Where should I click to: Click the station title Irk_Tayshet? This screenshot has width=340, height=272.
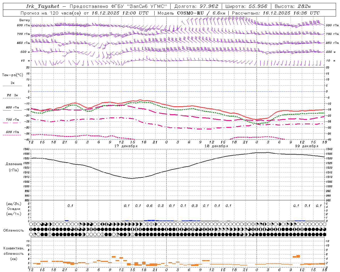[43, 6]
